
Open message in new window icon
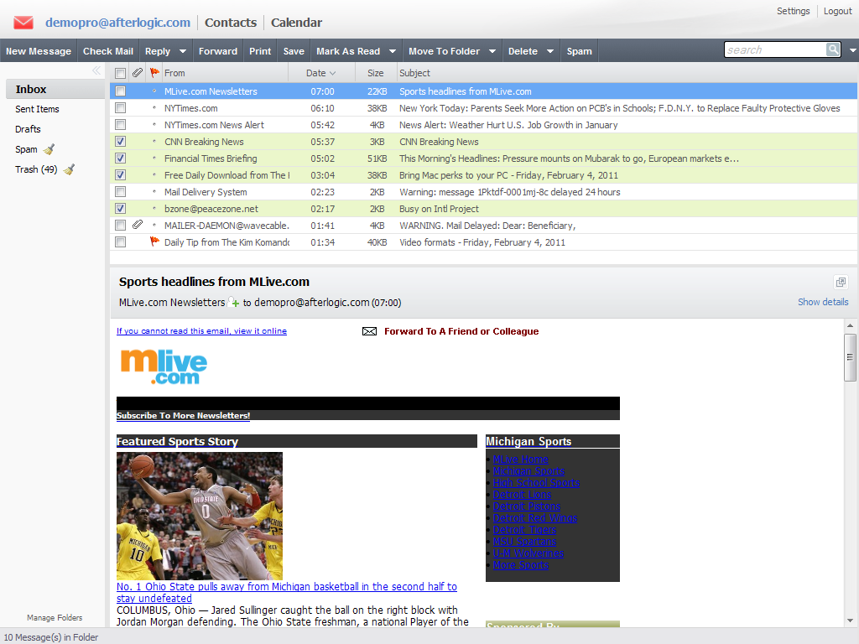841,282
